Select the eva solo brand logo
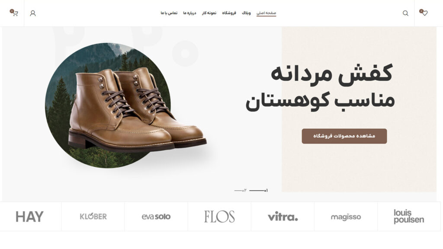 click(x=156, y=217)
